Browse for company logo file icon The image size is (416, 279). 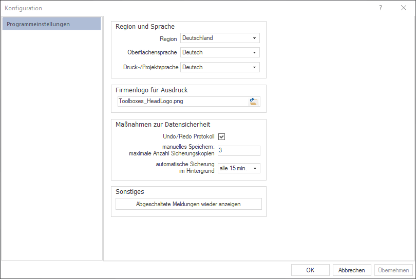(254, 102)
